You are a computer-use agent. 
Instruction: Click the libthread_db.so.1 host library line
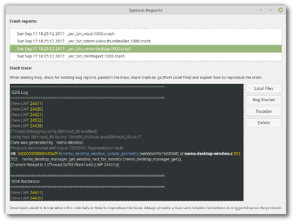[76, 137]
